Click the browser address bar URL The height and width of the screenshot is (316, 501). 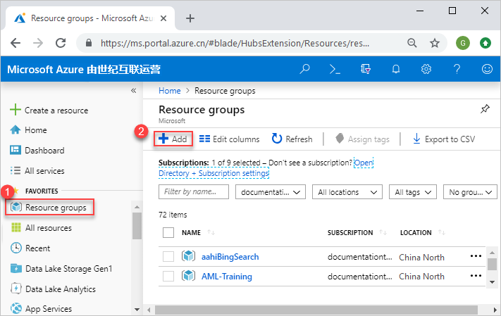(x=235, y=43)
